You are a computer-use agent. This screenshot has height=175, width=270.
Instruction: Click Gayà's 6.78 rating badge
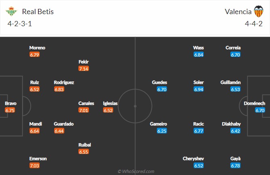pyautogui.click(x=236, y=165)
